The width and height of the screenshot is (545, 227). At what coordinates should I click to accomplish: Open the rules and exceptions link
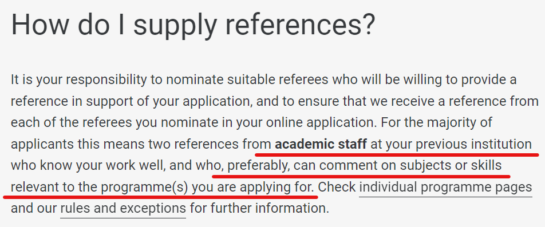point(123,209)
